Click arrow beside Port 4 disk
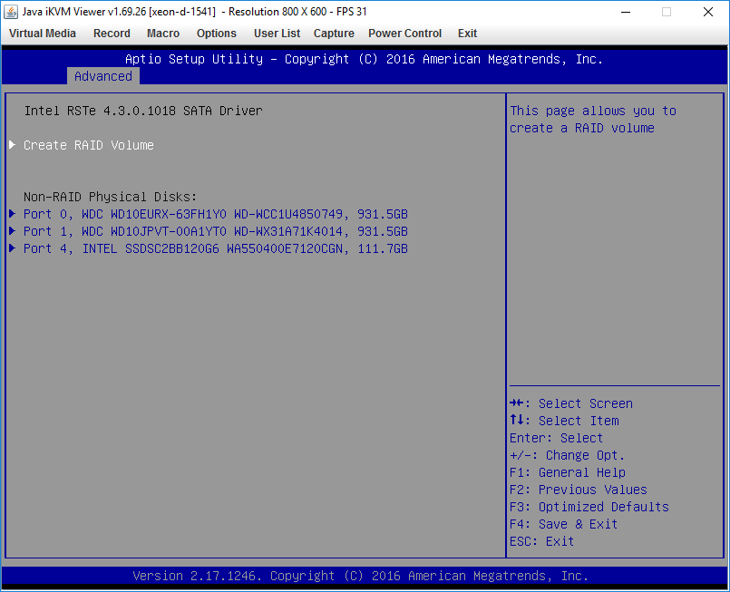This screenshot has height=592, width=730. pos(13,248)
